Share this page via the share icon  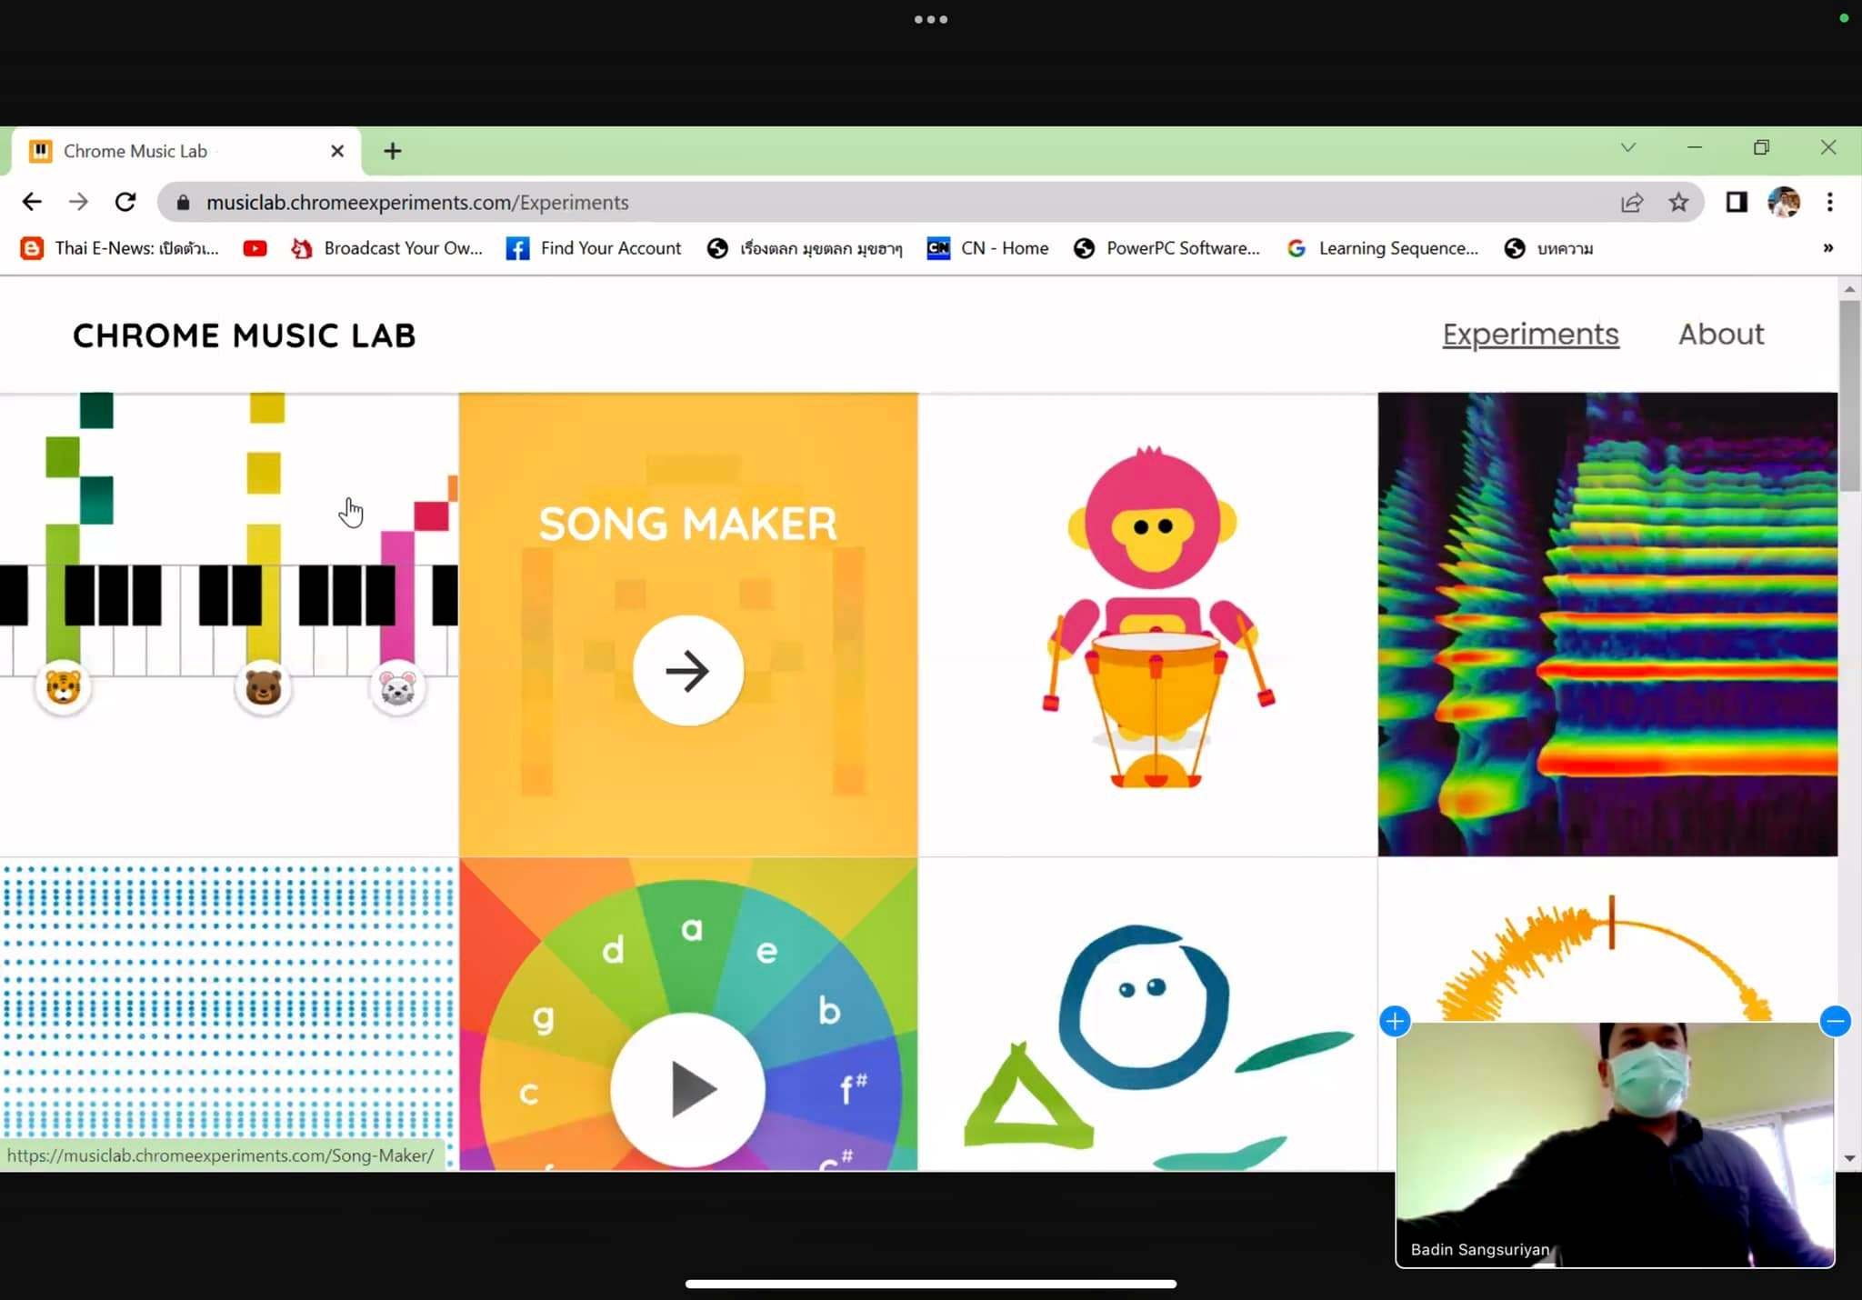[x=1632, y=202]
